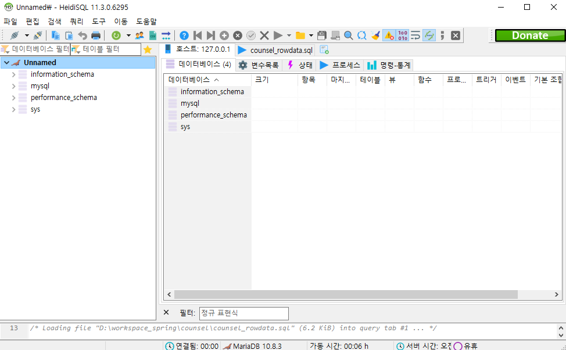
Task: Click the horizontal scrollbar thumb
Action: (x=346, y=295)
